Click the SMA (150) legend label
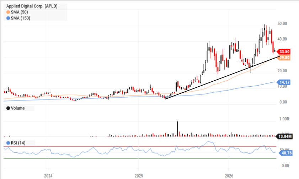Image resolution: width=299 pixels, height=179 pixels. click(x=21, y=18)
